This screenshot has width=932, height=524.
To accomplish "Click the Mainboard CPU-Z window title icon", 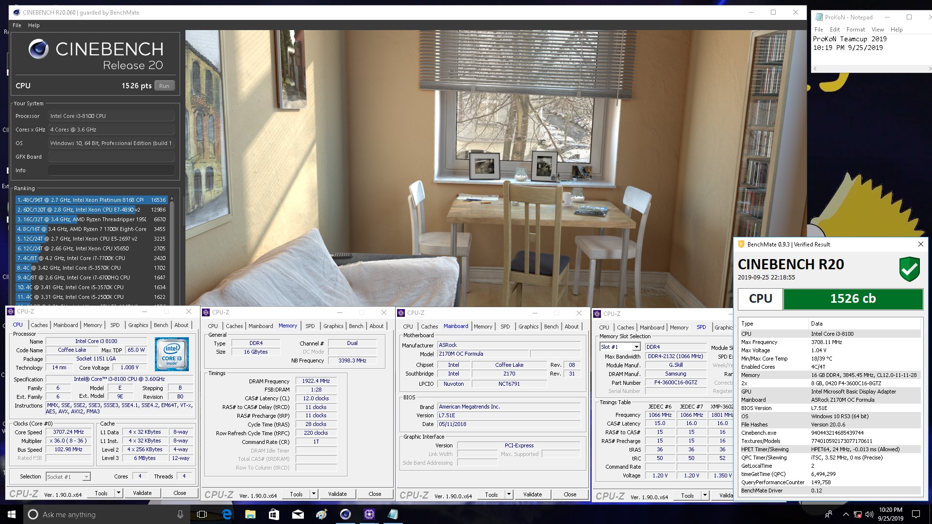I will pos(401,313).
